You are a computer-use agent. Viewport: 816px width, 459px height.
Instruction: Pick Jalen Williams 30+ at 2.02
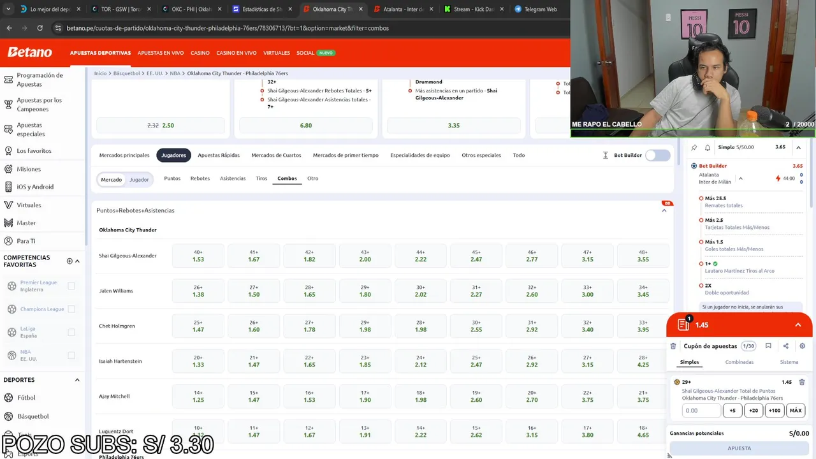click(x=421, y=291)
